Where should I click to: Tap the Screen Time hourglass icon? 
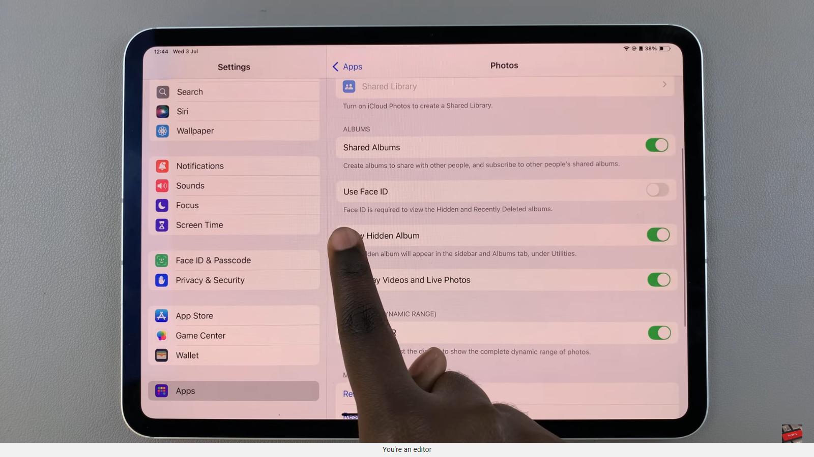click(162, 225)
